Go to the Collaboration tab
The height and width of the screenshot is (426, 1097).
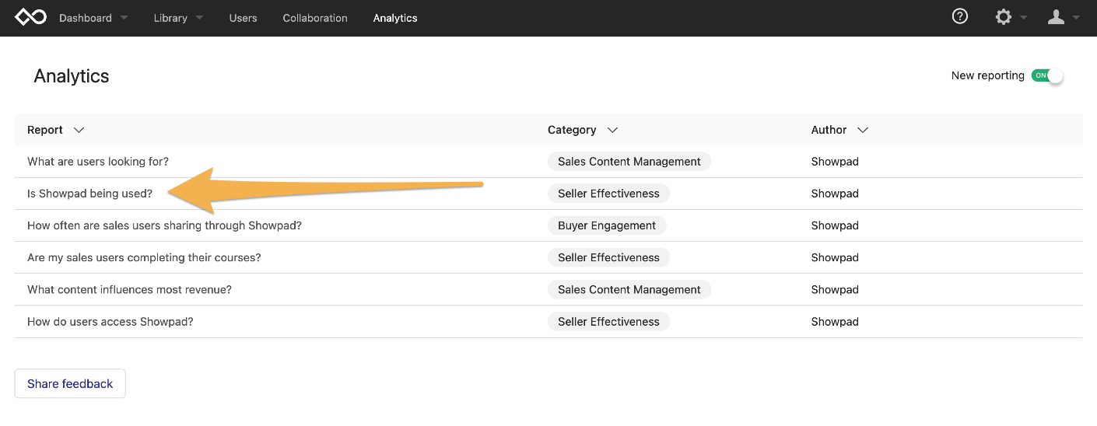tap(315, 18)
